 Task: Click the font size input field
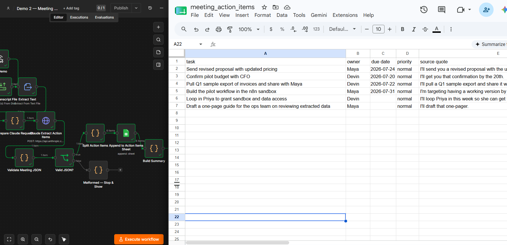378,29
